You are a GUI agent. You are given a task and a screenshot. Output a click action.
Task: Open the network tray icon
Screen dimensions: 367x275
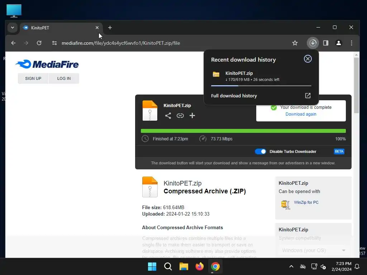314,266
